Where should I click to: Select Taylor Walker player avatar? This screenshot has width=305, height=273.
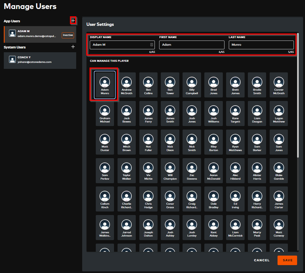[x=127, y=168]
